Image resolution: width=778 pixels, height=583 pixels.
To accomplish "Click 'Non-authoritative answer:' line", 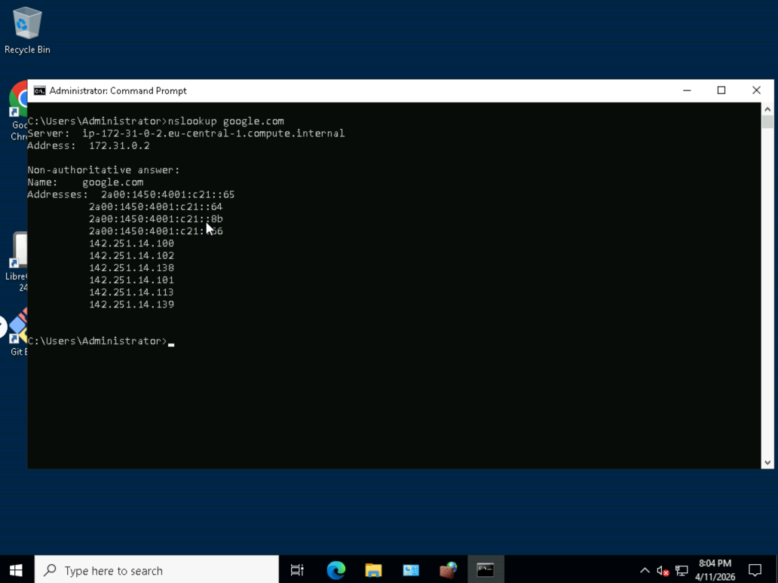I will (x=103, y=170).
